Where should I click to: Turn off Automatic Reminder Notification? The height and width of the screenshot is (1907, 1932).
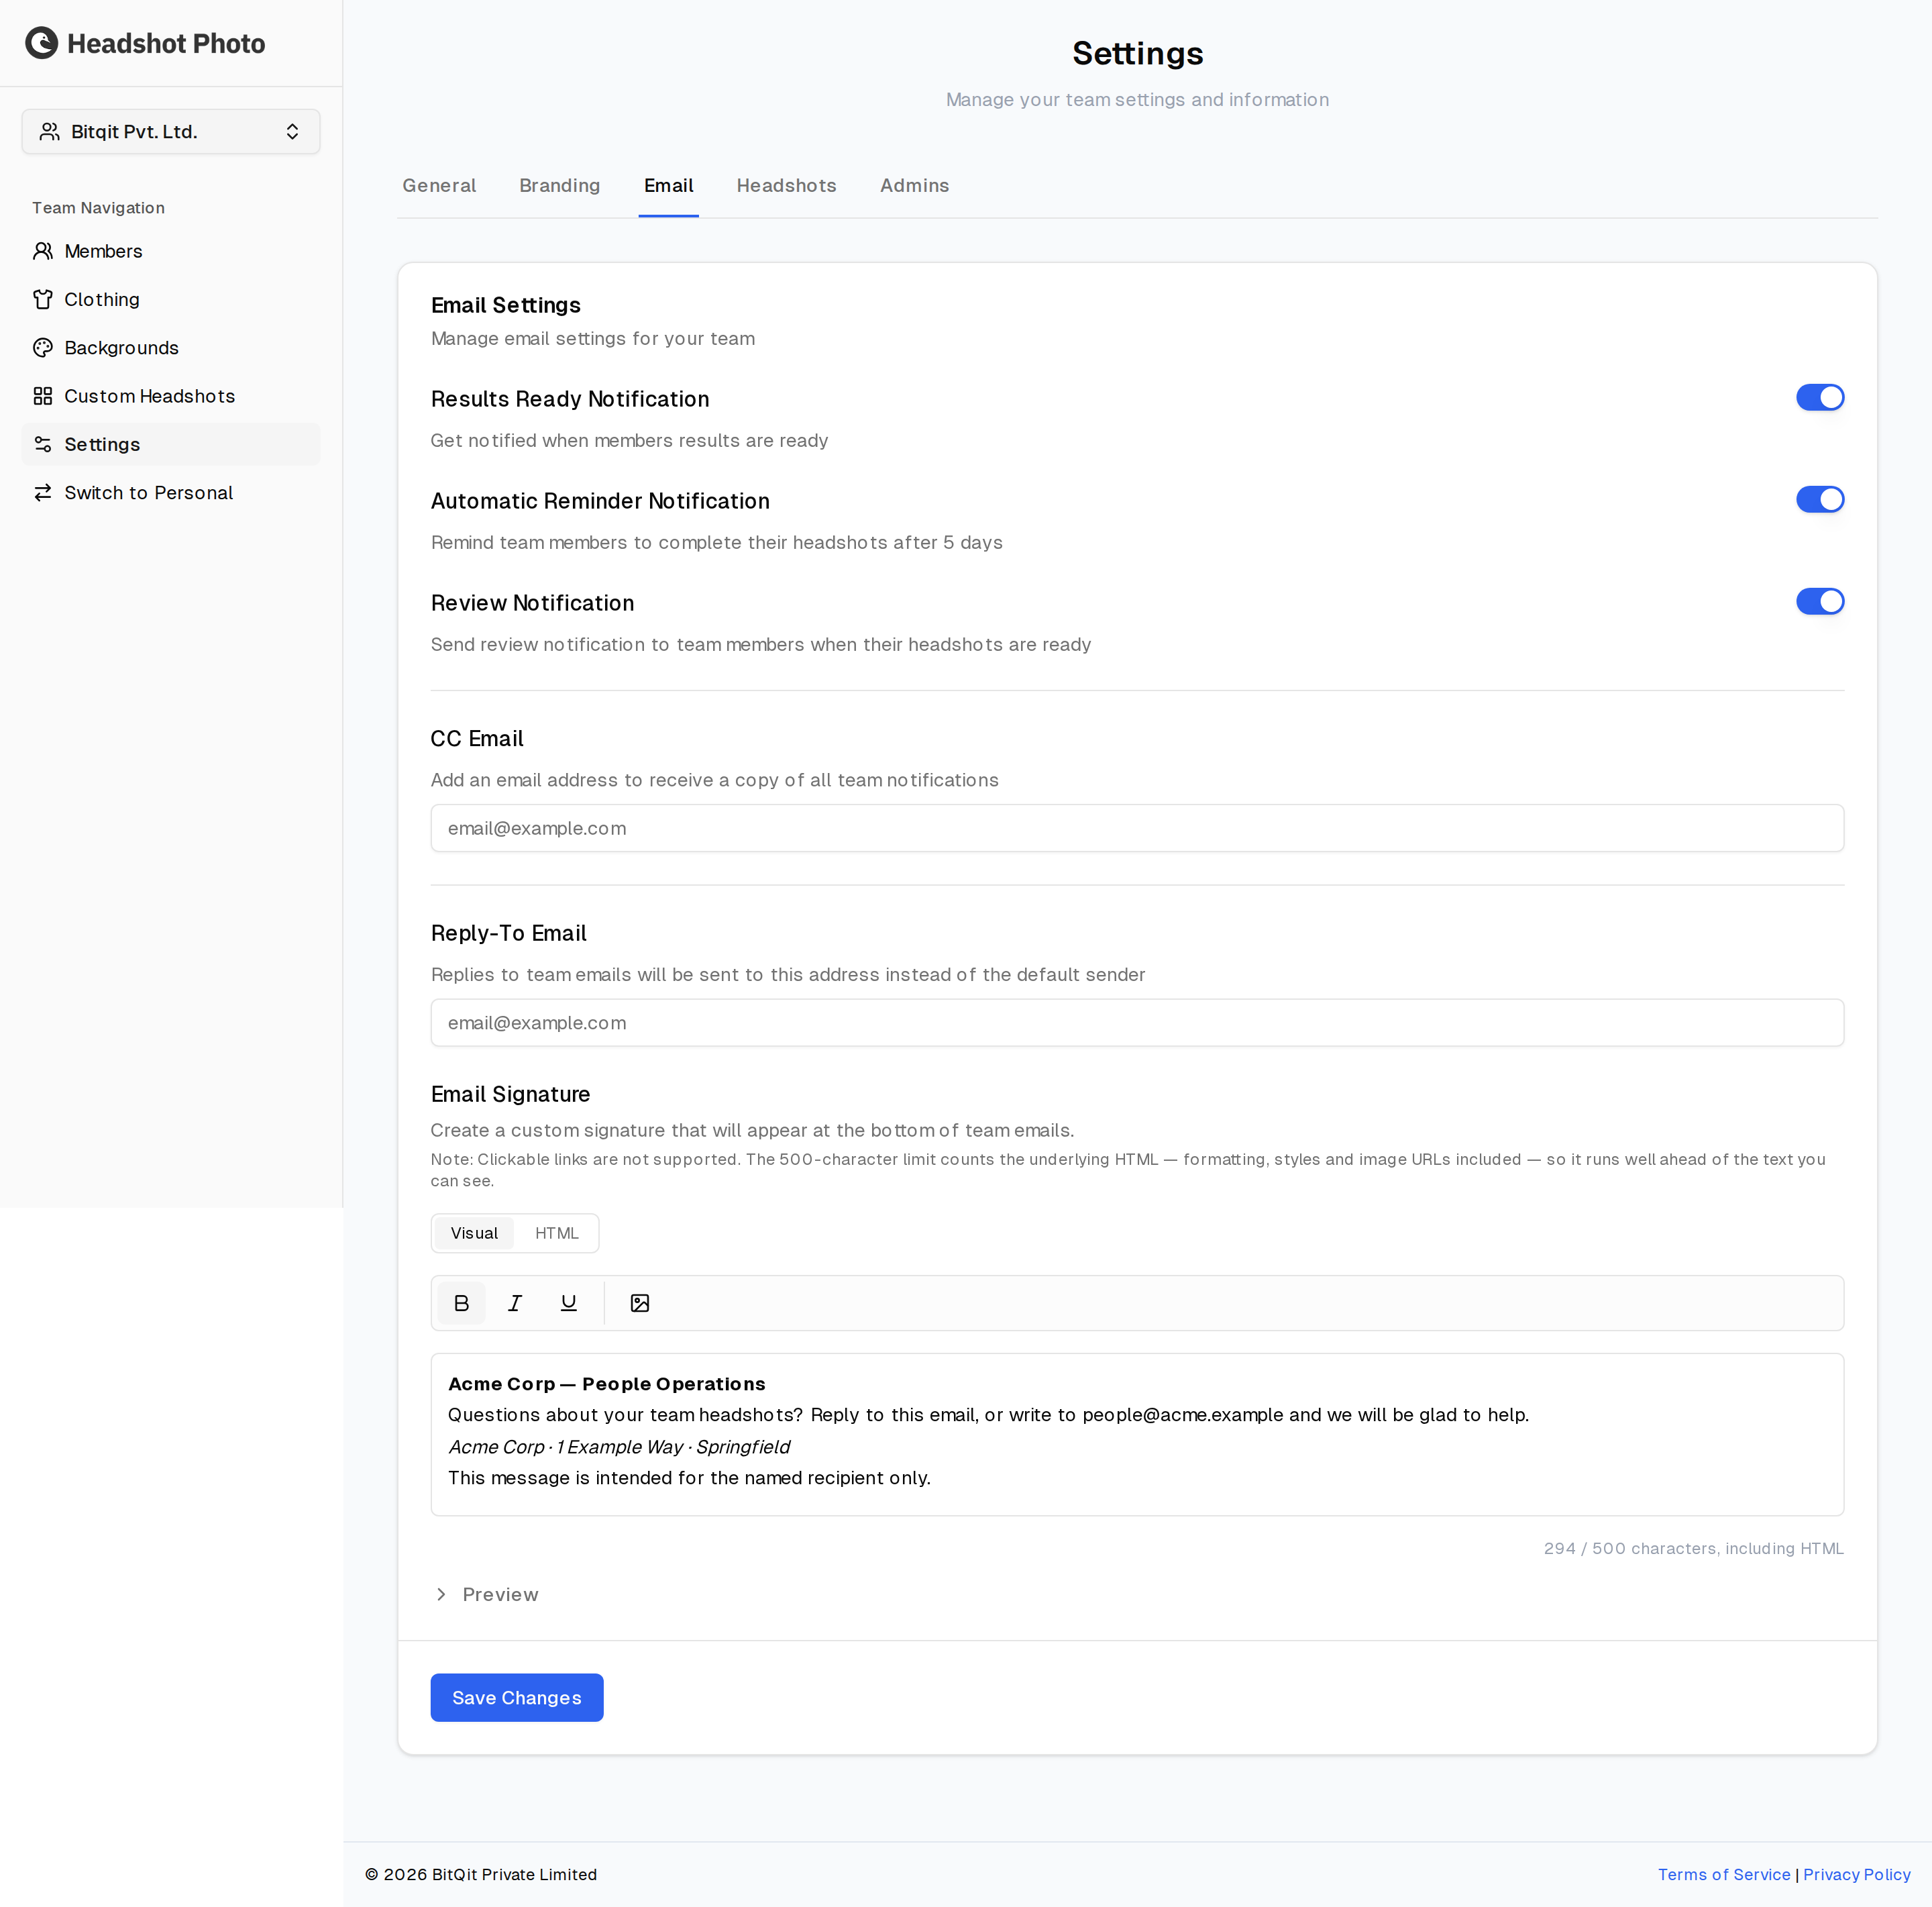tap(1820, 500)
